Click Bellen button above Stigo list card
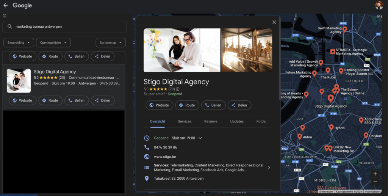This screenshot has height=196, width=388. [x=77, y=56]
